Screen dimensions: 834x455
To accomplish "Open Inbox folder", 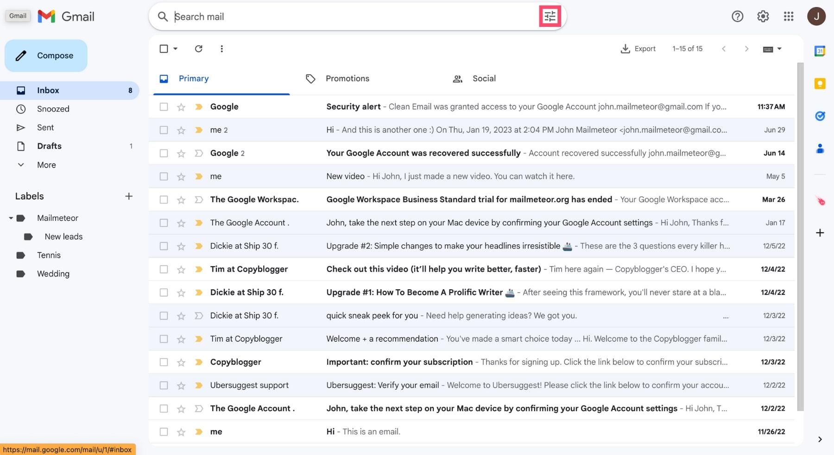I will [69, 90].
